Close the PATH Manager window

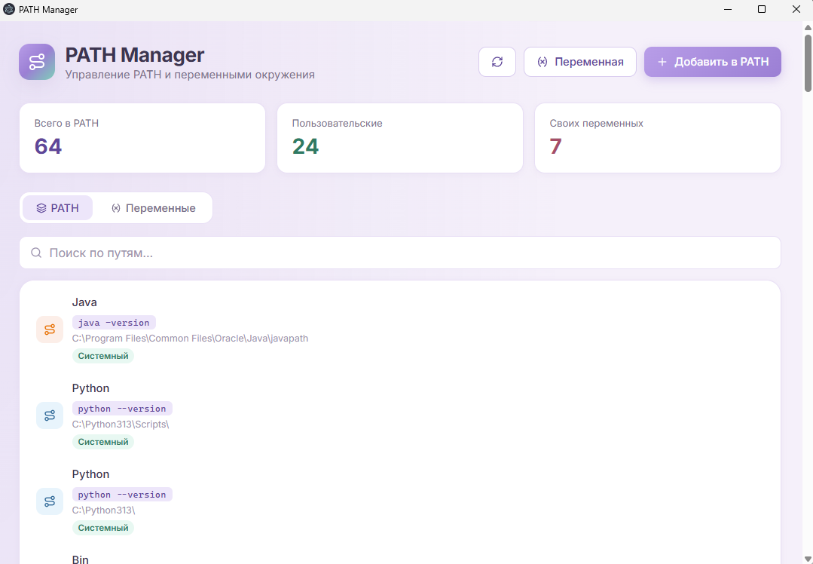click(x=796, y=9)
